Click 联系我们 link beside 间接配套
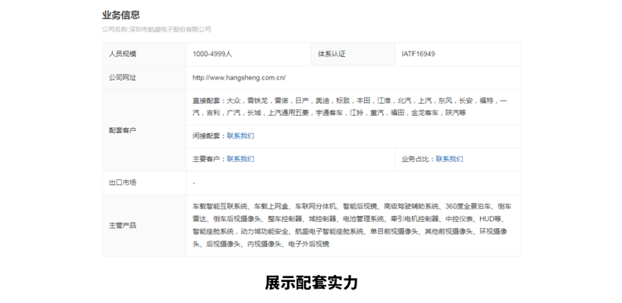This screenshot has width=622, height=303. 240,136
